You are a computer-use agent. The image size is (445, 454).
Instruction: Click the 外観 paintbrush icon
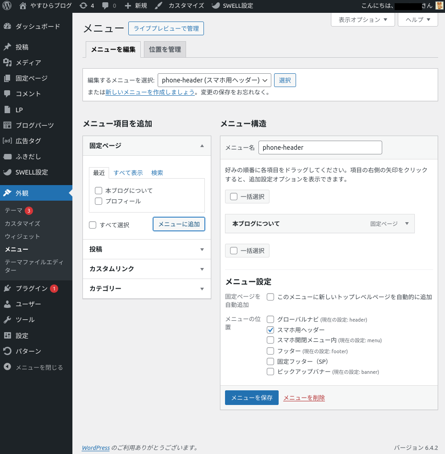tap(7, 193)
